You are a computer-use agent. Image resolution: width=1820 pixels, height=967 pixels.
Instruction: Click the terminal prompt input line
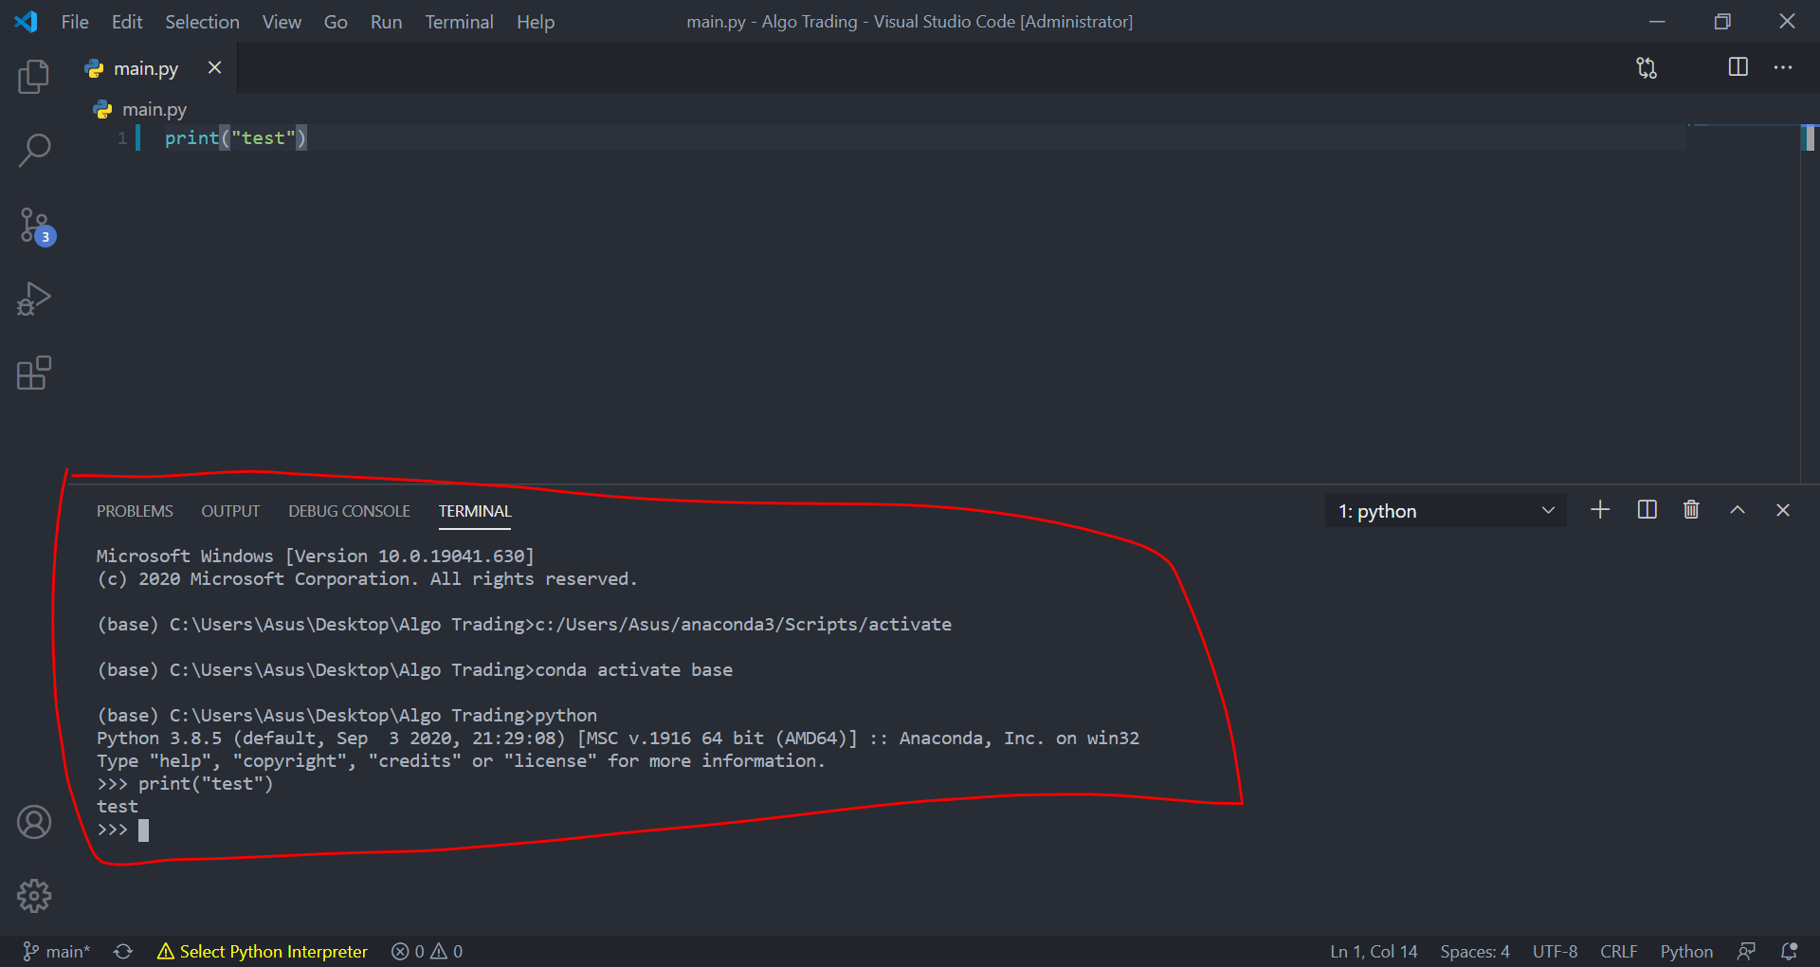pos(123,830)
